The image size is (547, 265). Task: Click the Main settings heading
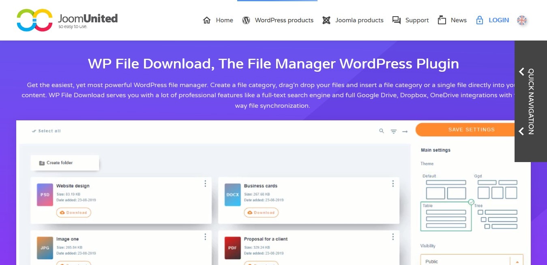(x=435, y=150)
